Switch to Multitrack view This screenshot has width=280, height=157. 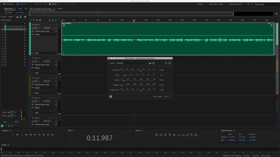pos(22,4)
